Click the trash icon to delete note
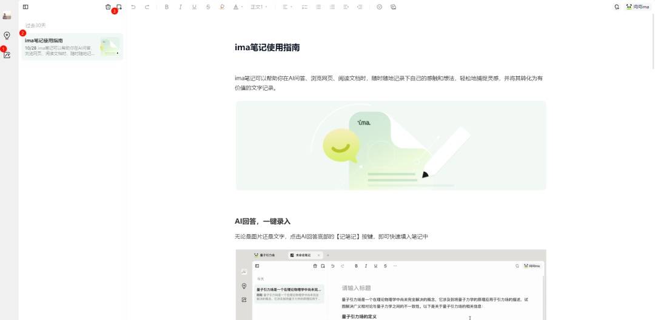Screen dimensions: 655x320 pyautogui.click(x=108, y=7)
